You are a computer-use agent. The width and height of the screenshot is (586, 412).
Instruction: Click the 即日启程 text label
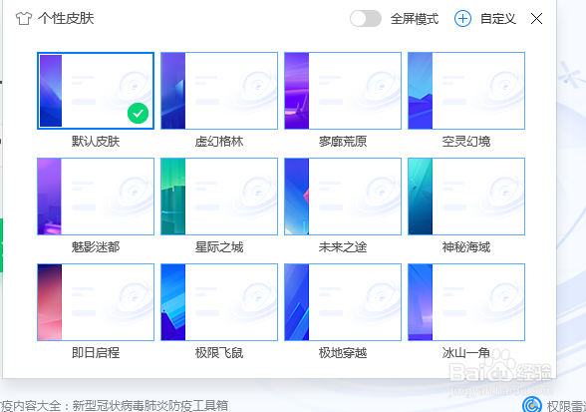click(96, 353)
